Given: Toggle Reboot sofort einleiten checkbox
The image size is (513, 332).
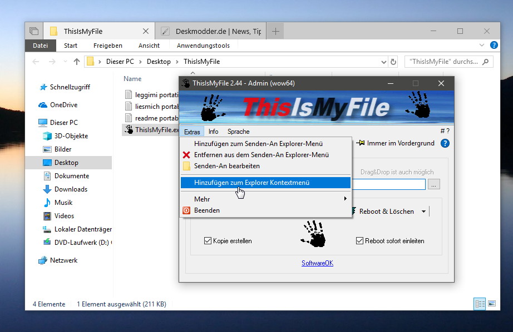Looking at the screenshot, I should click(x=359, y=241).
